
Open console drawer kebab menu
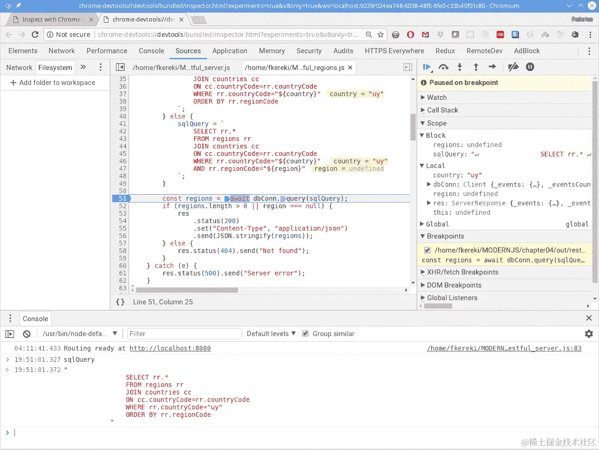10,319
